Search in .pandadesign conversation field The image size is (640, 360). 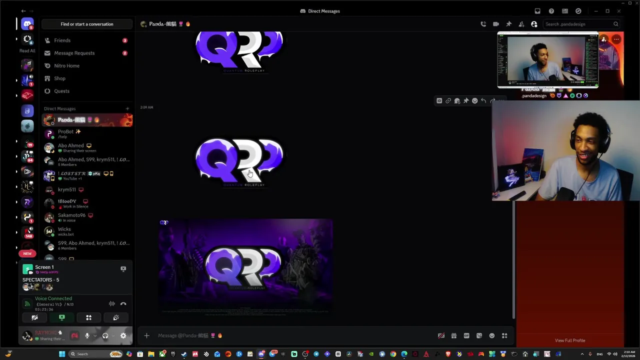(581, 24)
